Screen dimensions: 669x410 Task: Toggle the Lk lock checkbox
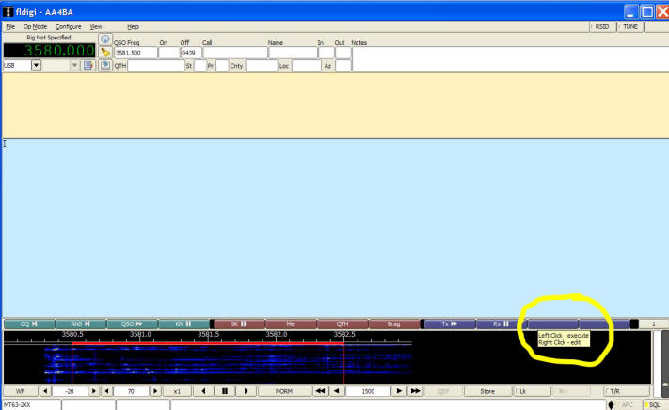click(532, 391)
